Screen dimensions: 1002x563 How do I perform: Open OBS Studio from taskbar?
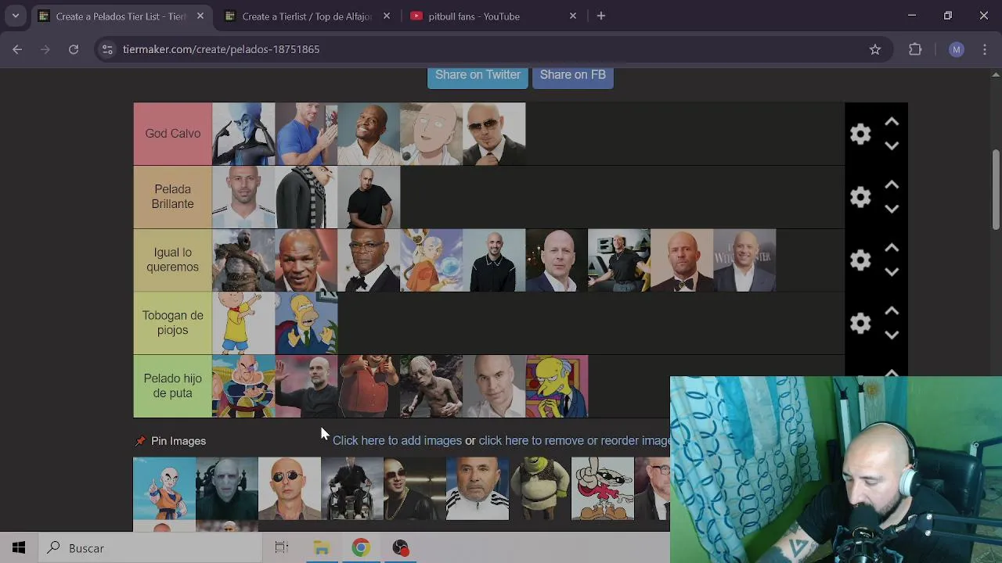pyautogui.click(x=401, y=548)
